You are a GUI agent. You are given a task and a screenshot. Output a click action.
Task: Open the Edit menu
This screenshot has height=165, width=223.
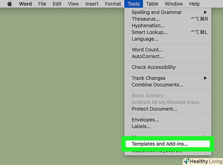[57, 4]
